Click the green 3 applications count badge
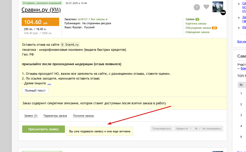Screen dimensions: 246x152 click(x=197, y=19)
